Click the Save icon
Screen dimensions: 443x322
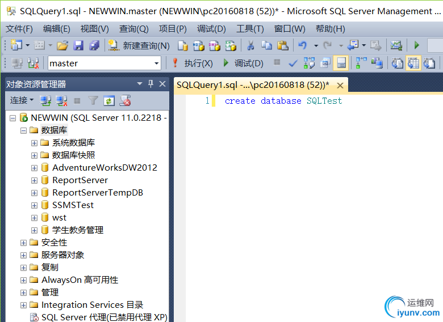pos(78,45)
